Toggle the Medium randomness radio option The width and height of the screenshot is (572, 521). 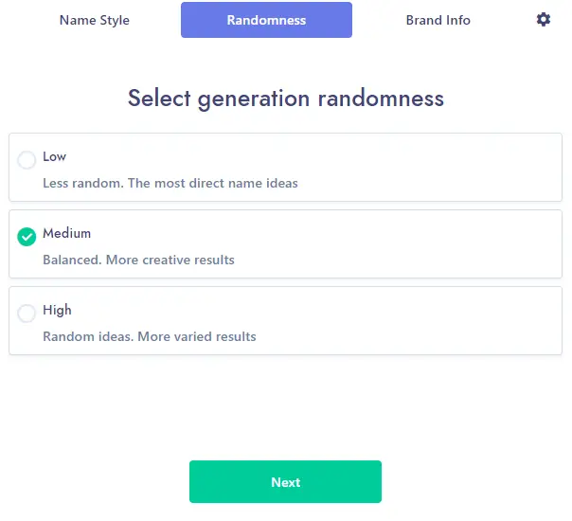(x=27, y=237)
